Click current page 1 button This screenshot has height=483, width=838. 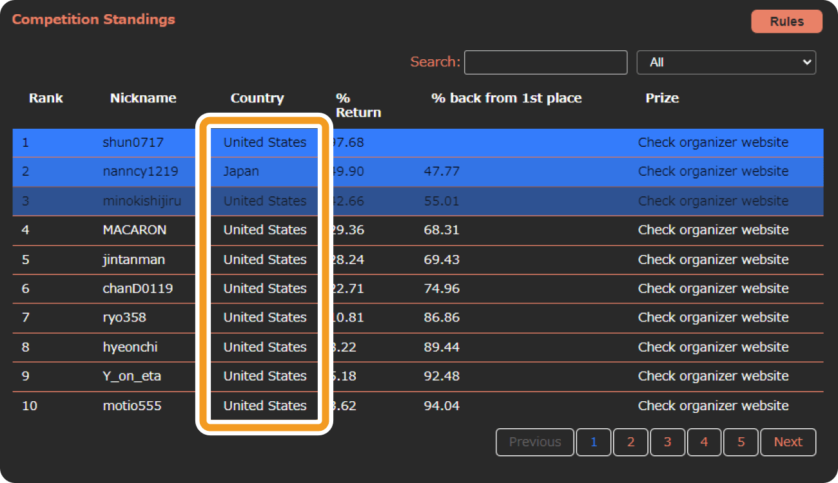(x=594, y=442)
